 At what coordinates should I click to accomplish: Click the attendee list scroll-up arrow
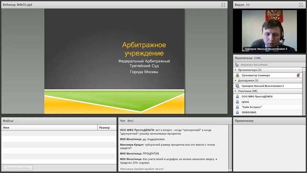(x=304, y=69)
